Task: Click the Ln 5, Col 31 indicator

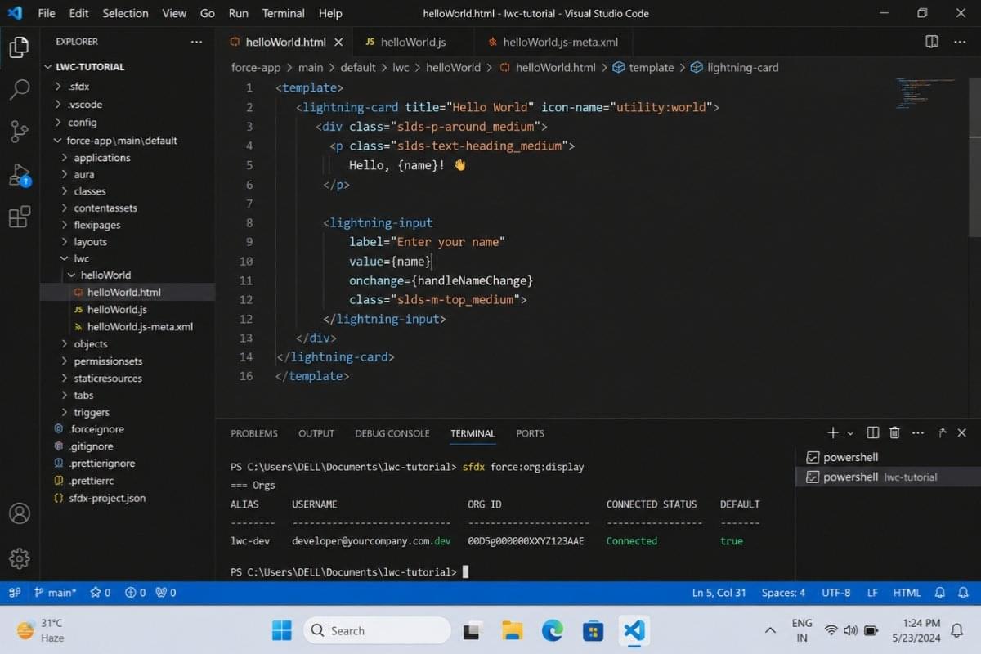Action: click(x=719, y=593)
